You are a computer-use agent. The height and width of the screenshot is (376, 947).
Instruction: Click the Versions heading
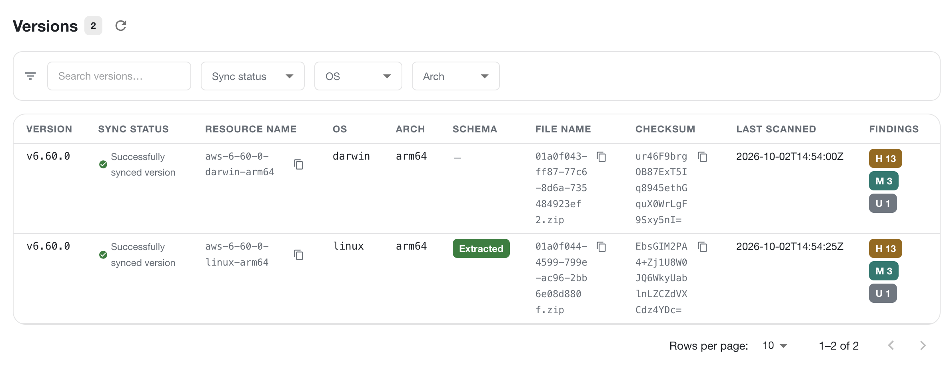tap(45, 26)
